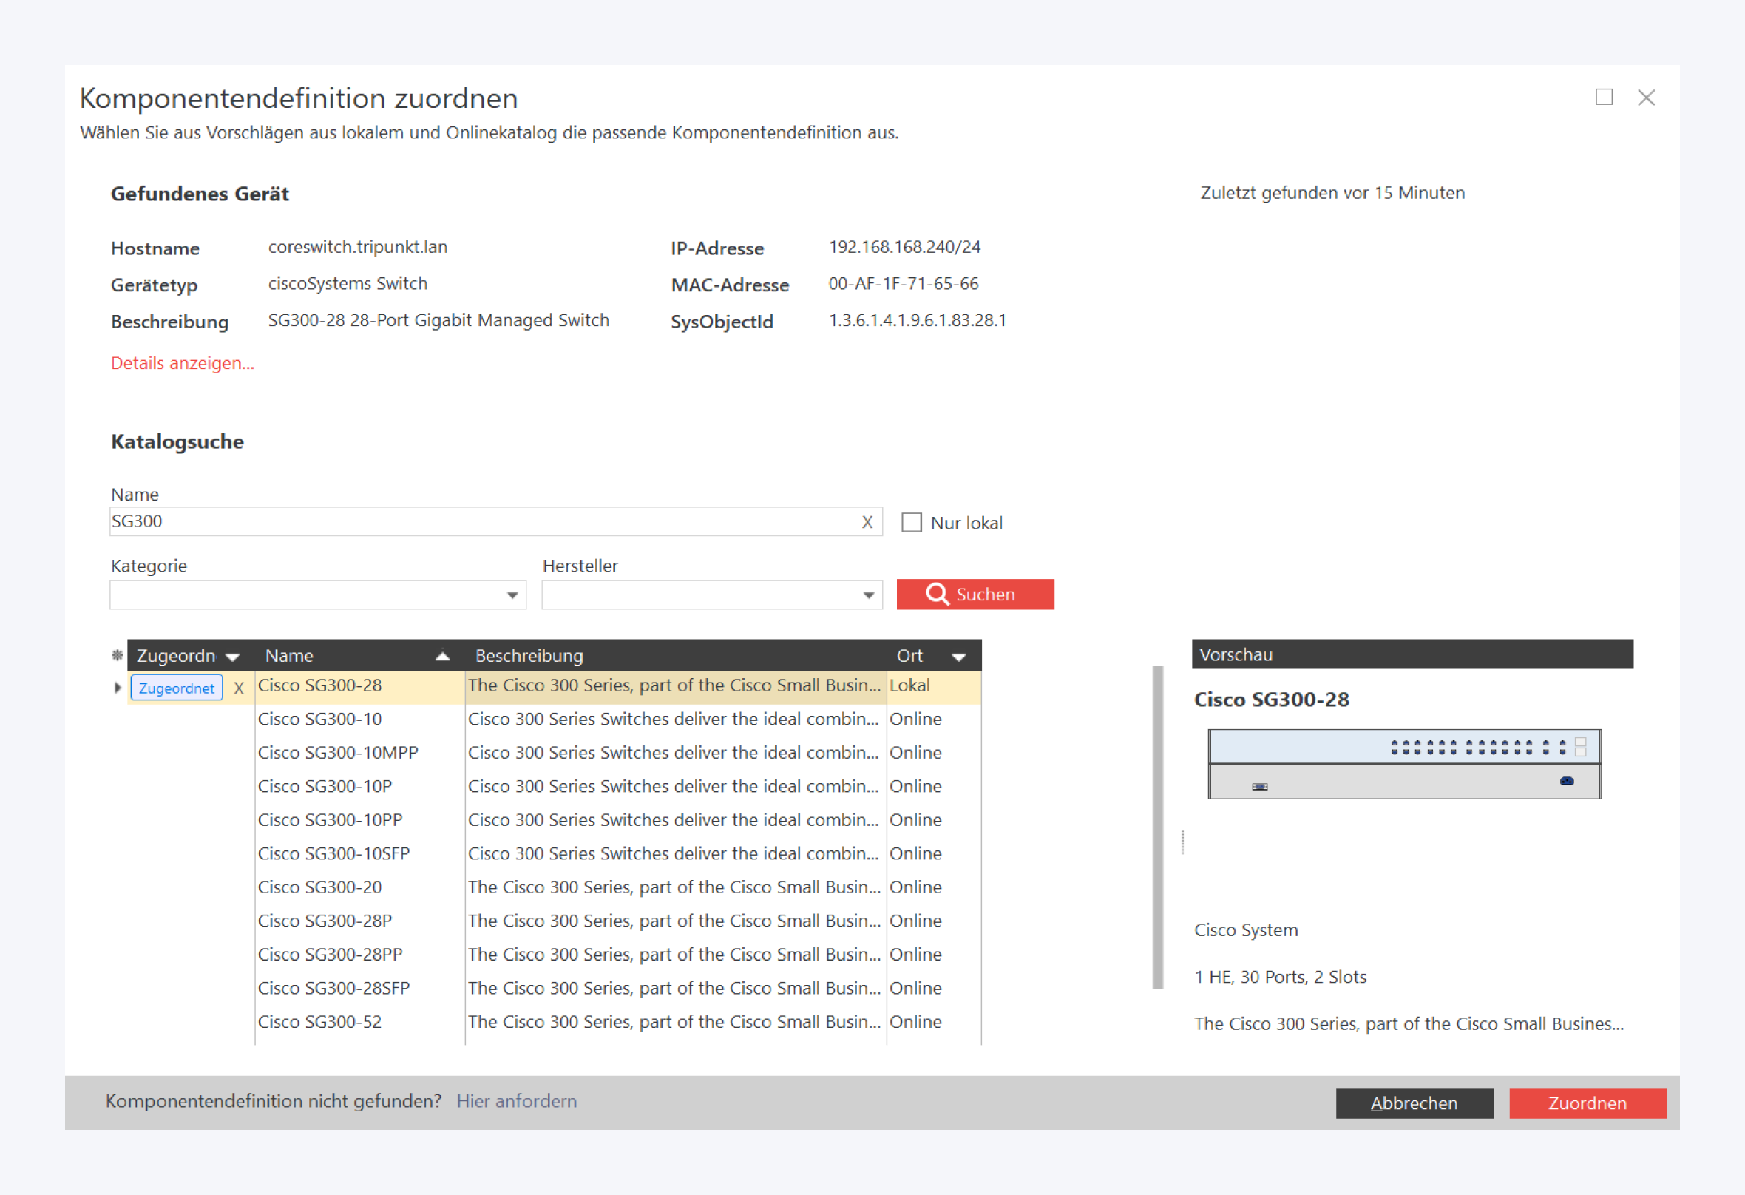Viewport: 1745px width, 1195px height.
Task: Open the Ort column filter arrow
Action: point(958,657)
